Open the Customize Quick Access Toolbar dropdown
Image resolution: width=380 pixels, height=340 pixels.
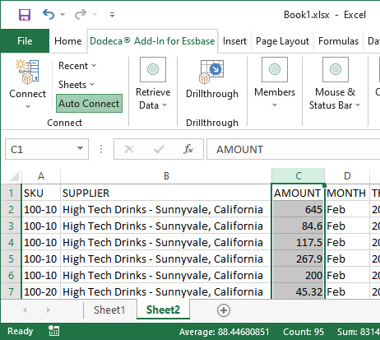(112, 15)
